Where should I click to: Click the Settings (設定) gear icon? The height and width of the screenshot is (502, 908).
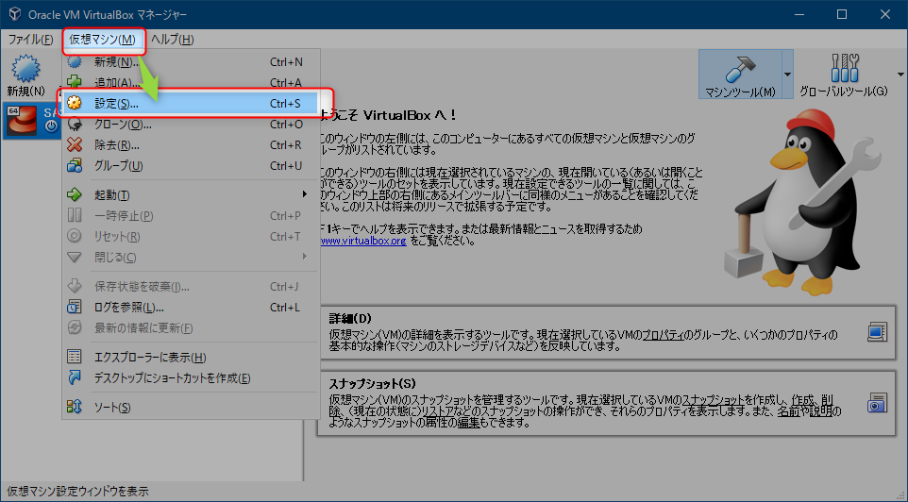coord(75,103)
